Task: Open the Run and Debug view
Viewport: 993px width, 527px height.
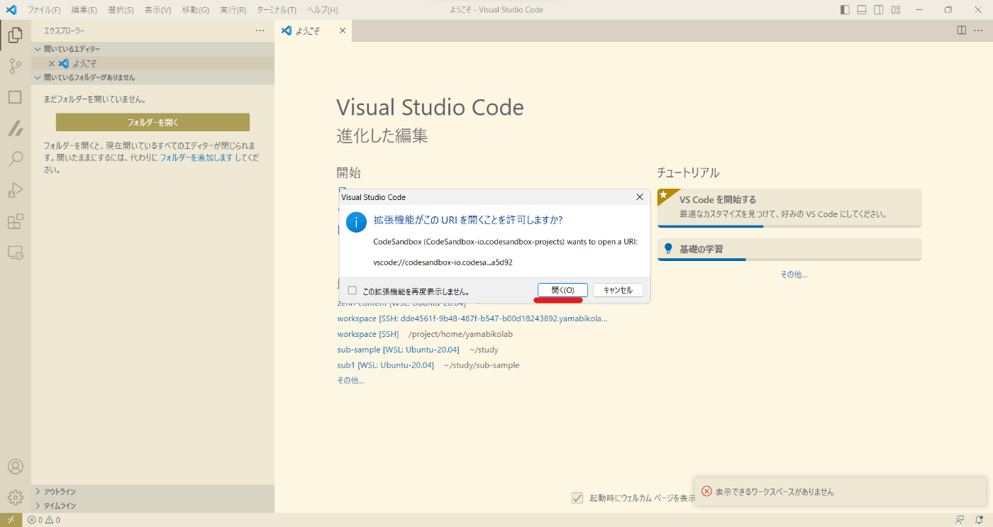Action: pos(15,190)
